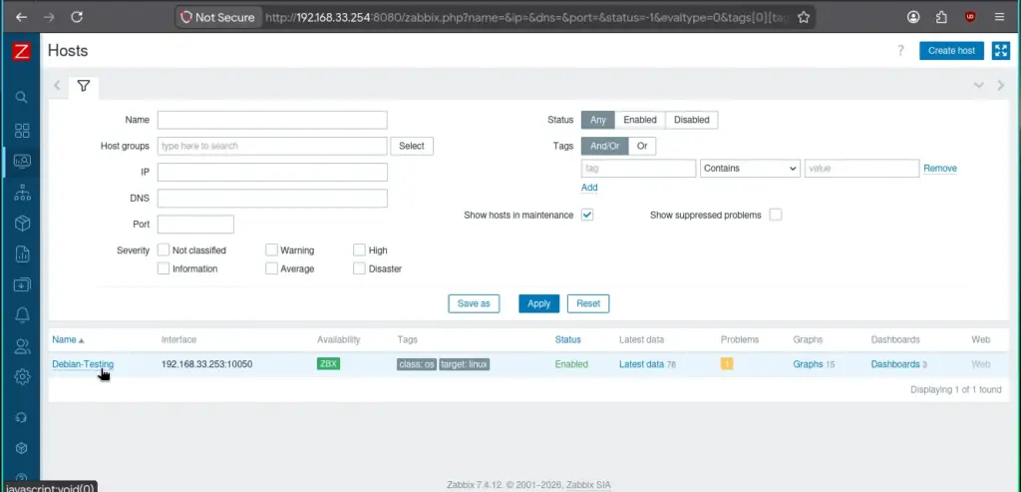Click the filter funnel tab
The width and height of the screenshot is (1021, 492).
(x=84, y=86)
